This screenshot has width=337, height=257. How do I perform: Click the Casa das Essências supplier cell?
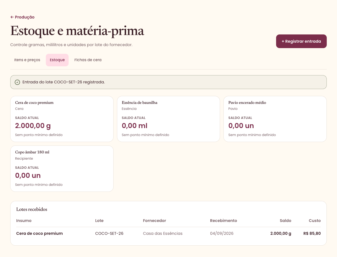point(163,234)
